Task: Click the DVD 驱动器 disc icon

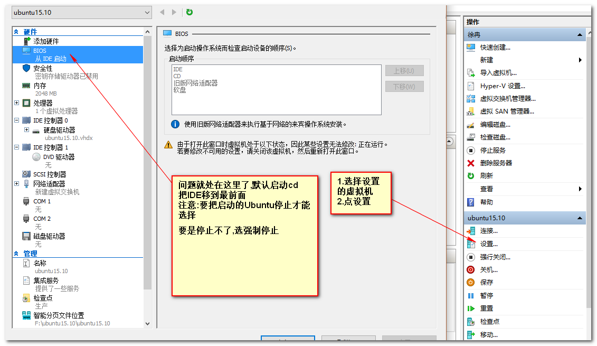Action: 36,157
